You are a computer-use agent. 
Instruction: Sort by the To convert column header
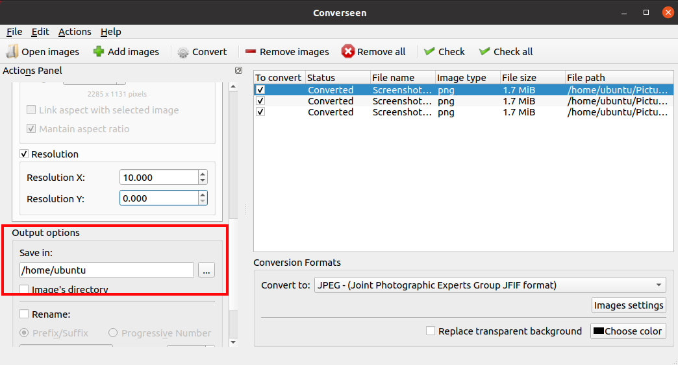point(279,78)
